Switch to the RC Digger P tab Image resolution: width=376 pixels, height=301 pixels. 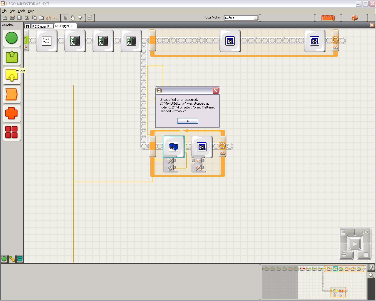[x=41, y=26]
